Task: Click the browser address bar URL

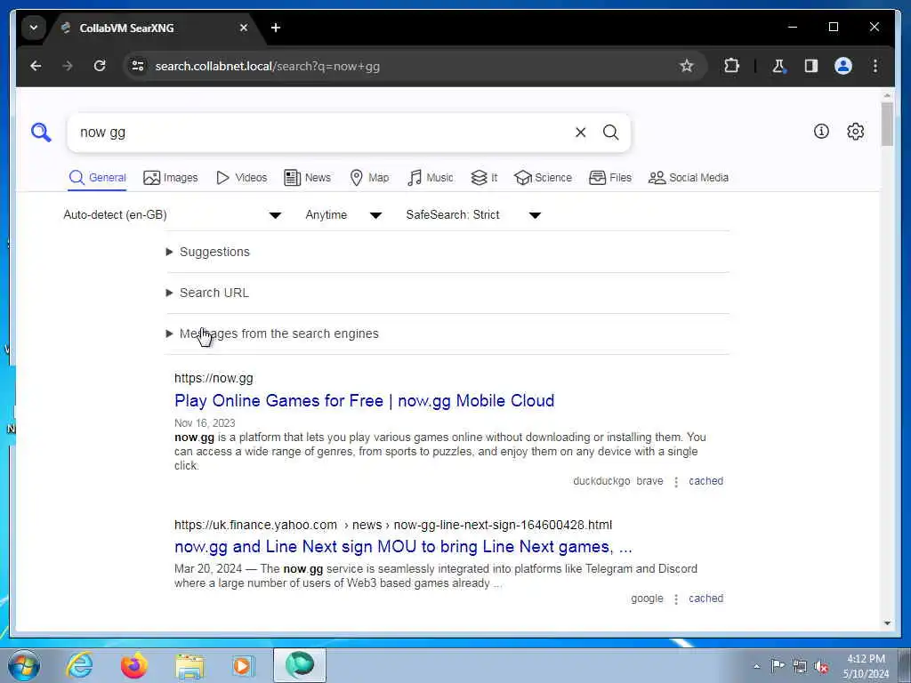Action: [267, 66]
